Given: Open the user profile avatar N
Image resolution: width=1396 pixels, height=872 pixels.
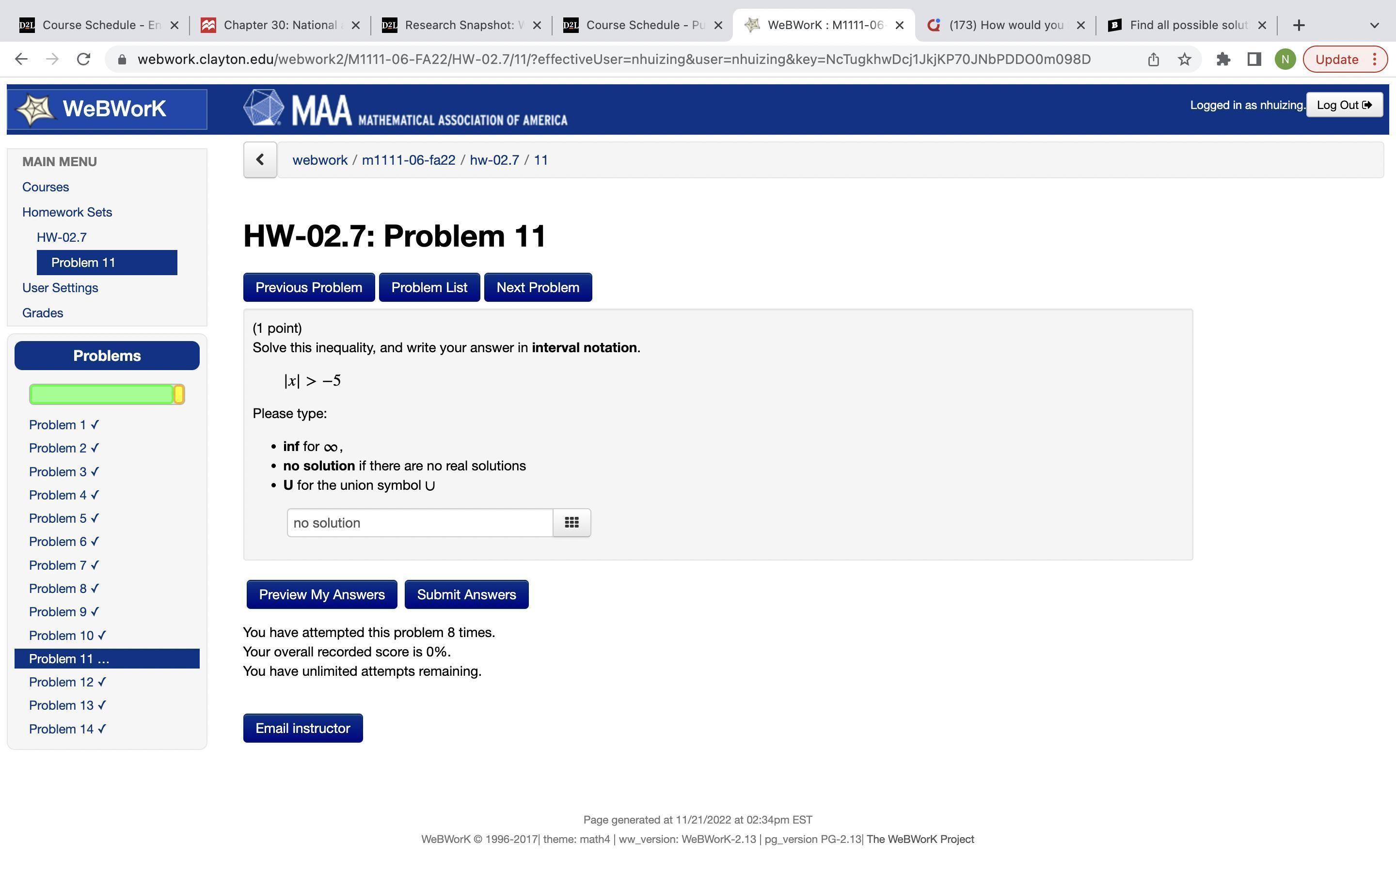Looking at the screenshot, I should coord(1285,60).
